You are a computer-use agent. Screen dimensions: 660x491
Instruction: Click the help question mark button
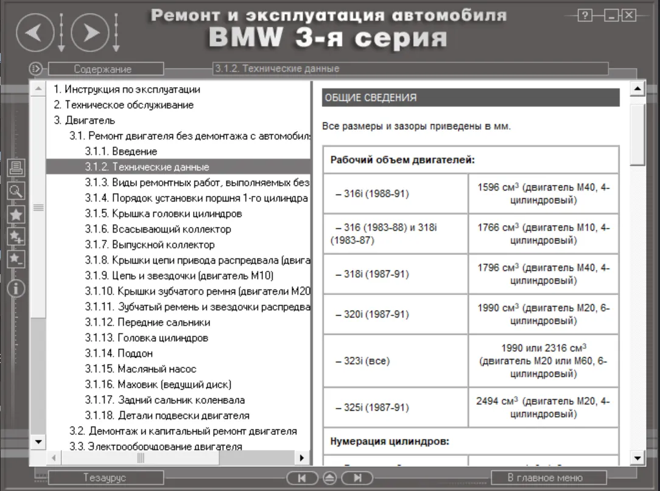(585, 16)
